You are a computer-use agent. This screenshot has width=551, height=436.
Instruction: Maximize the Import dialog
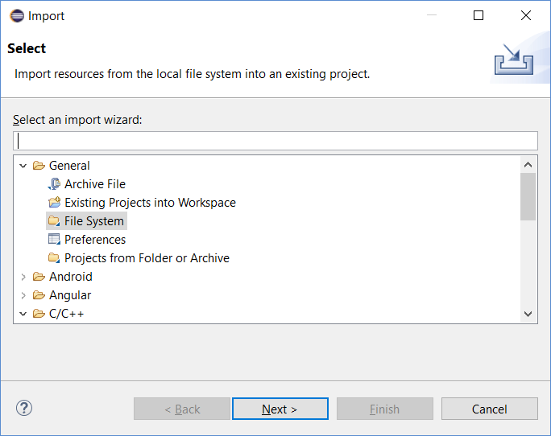[x=478, y=15]
